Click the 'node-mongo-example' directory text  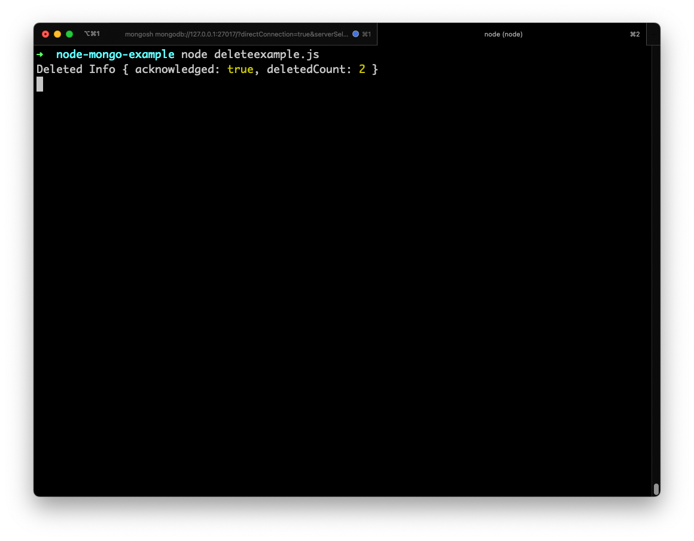click(115, 54)
